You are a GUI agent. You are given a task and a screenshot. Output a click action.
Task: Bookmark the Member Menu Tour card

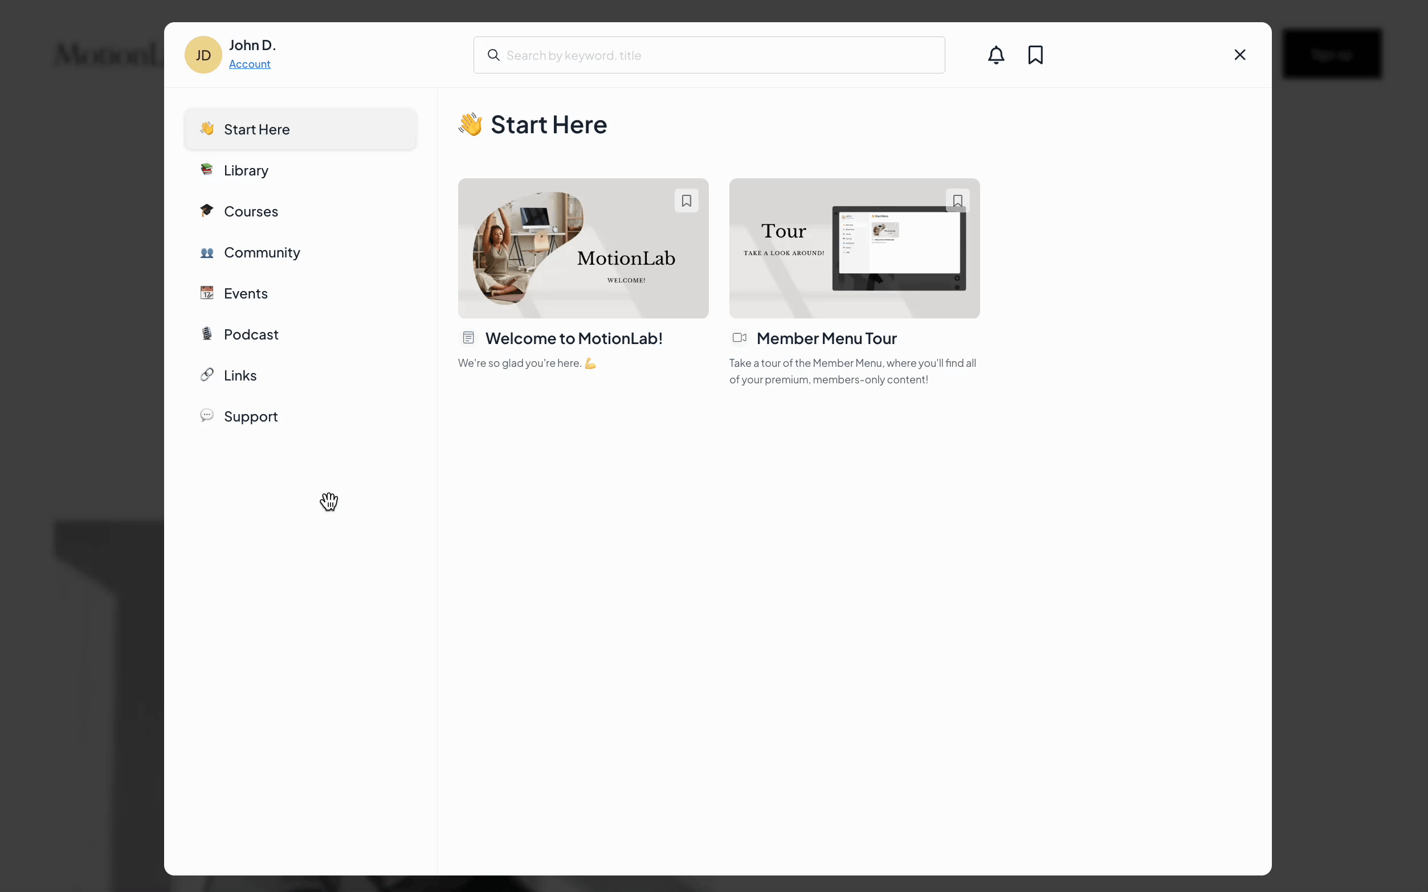(957, 201)
